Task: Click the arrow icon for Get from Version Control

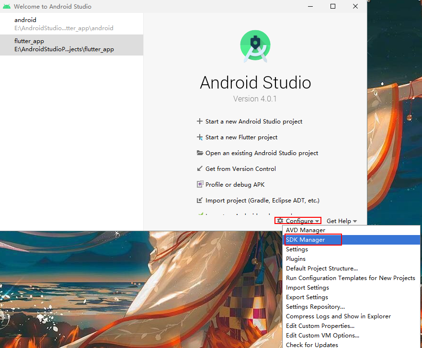Action: coord(199,169)
